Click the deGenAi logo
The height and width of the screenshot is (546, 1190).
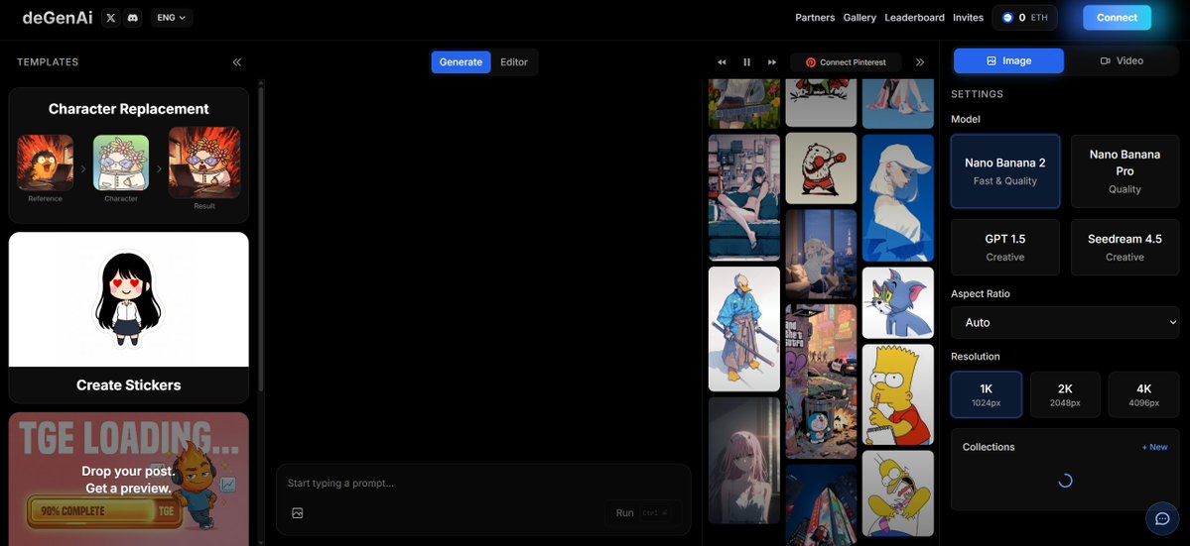pos(58,18)
